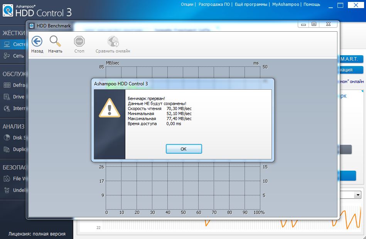Select the Сеть network icon in the sidebar
This screenshot has height=239, width=366.
(7, 56)
